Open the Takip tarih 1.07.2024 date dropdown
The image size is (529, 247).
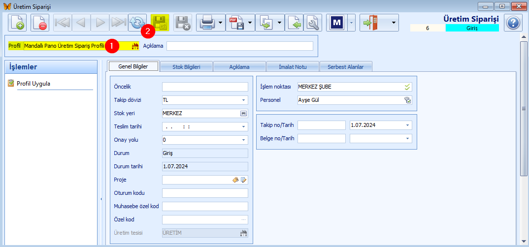(407, 125)
